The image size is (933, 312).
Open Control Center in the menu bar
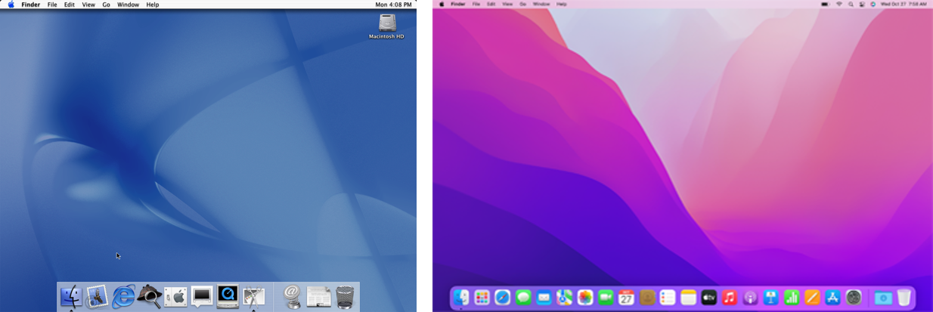pos(862,4)
